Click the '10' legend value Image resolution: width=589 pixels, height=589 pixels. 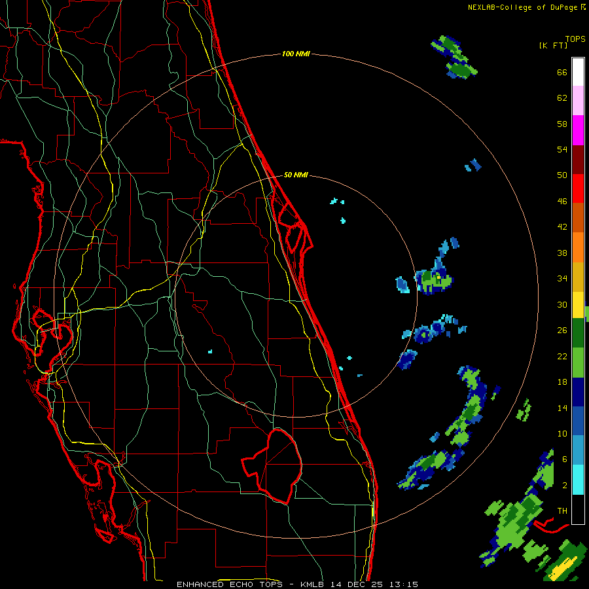(562, 434)
